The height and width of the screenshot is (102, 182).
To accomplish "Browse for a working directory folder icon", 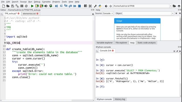I will coord(174,6).
